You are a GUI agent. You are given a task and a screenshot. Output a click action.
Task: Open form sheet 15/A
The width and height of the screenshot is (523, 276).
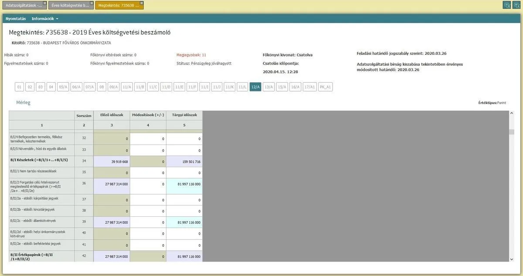click(282, 87)
